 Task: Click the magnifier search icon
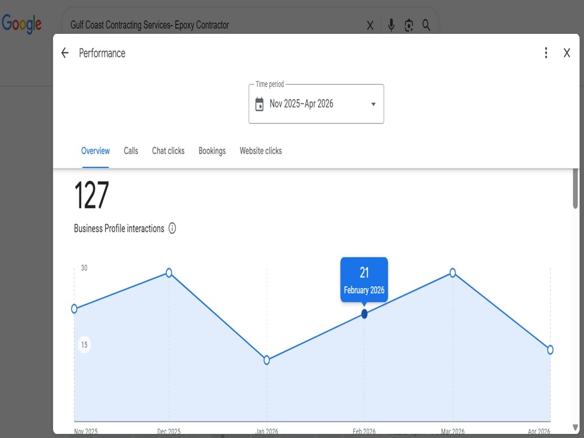coord(426,25)
